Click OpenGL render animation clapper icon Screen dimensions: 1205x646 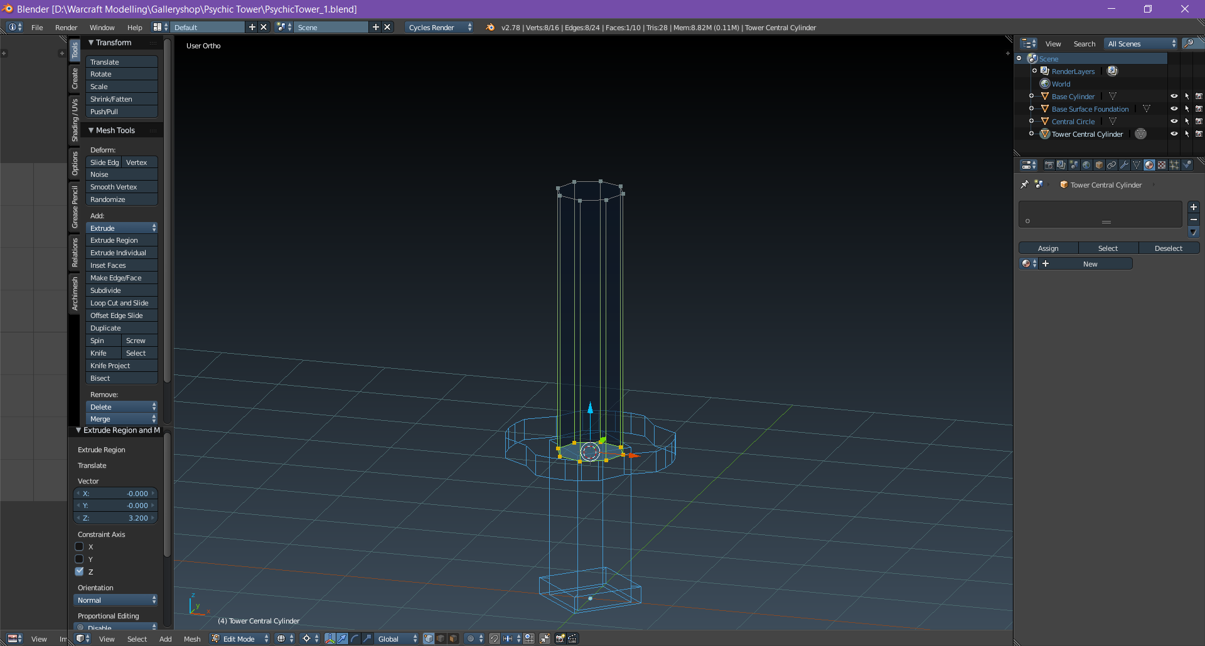click(572, 638)
